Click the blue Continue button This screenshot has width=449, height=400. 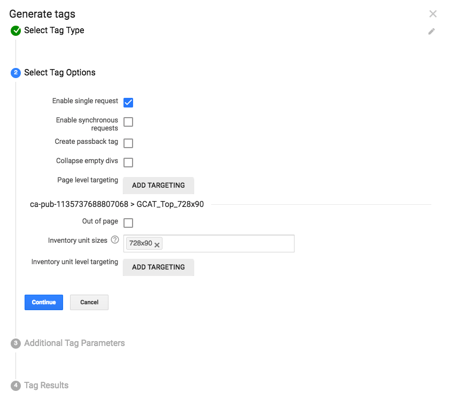click(x=44, y=302)
